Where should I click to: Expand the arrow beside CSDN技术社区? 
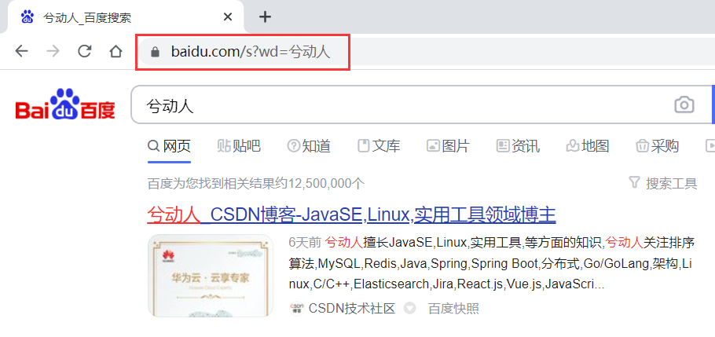coord(410,309)
